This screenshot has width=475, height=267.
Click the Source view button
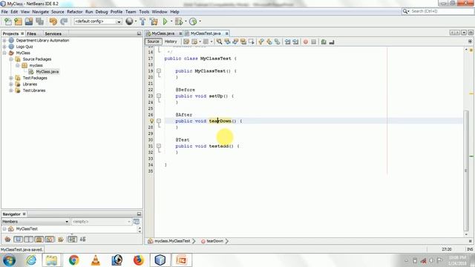click(154, 42)
